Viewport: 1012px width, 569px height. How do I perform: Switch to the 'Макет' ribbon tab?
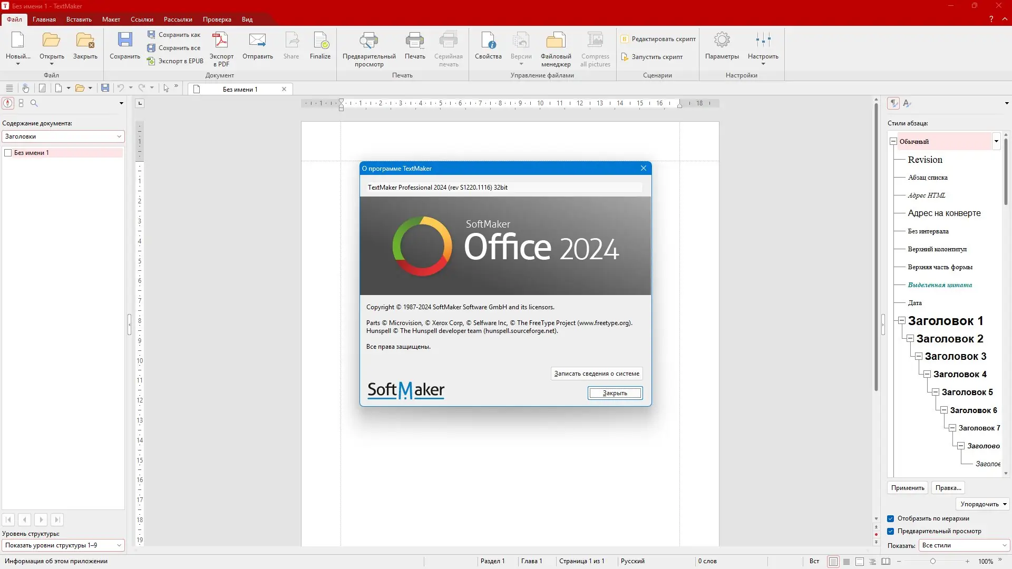tap(111, 19)
